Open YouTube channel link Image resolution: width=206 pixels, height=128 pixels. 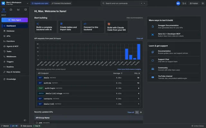point(174,77)
